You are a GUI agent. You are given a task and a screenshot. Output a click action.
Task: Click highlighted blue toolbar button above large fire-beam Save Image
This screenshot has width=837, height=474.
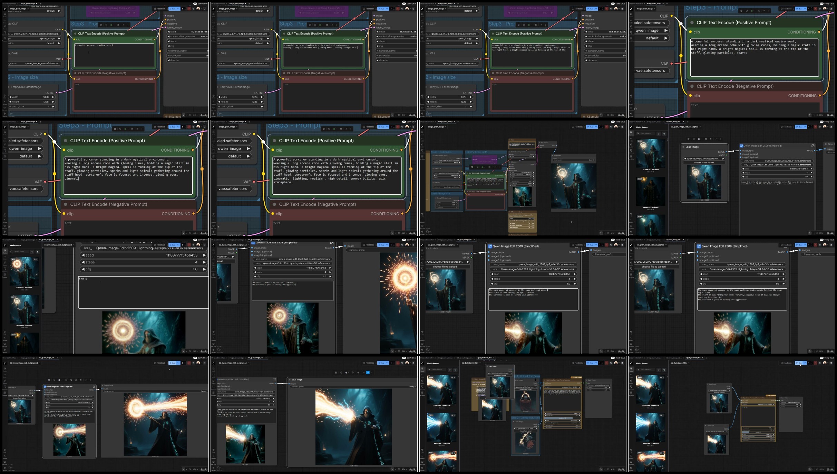point(368,373)
